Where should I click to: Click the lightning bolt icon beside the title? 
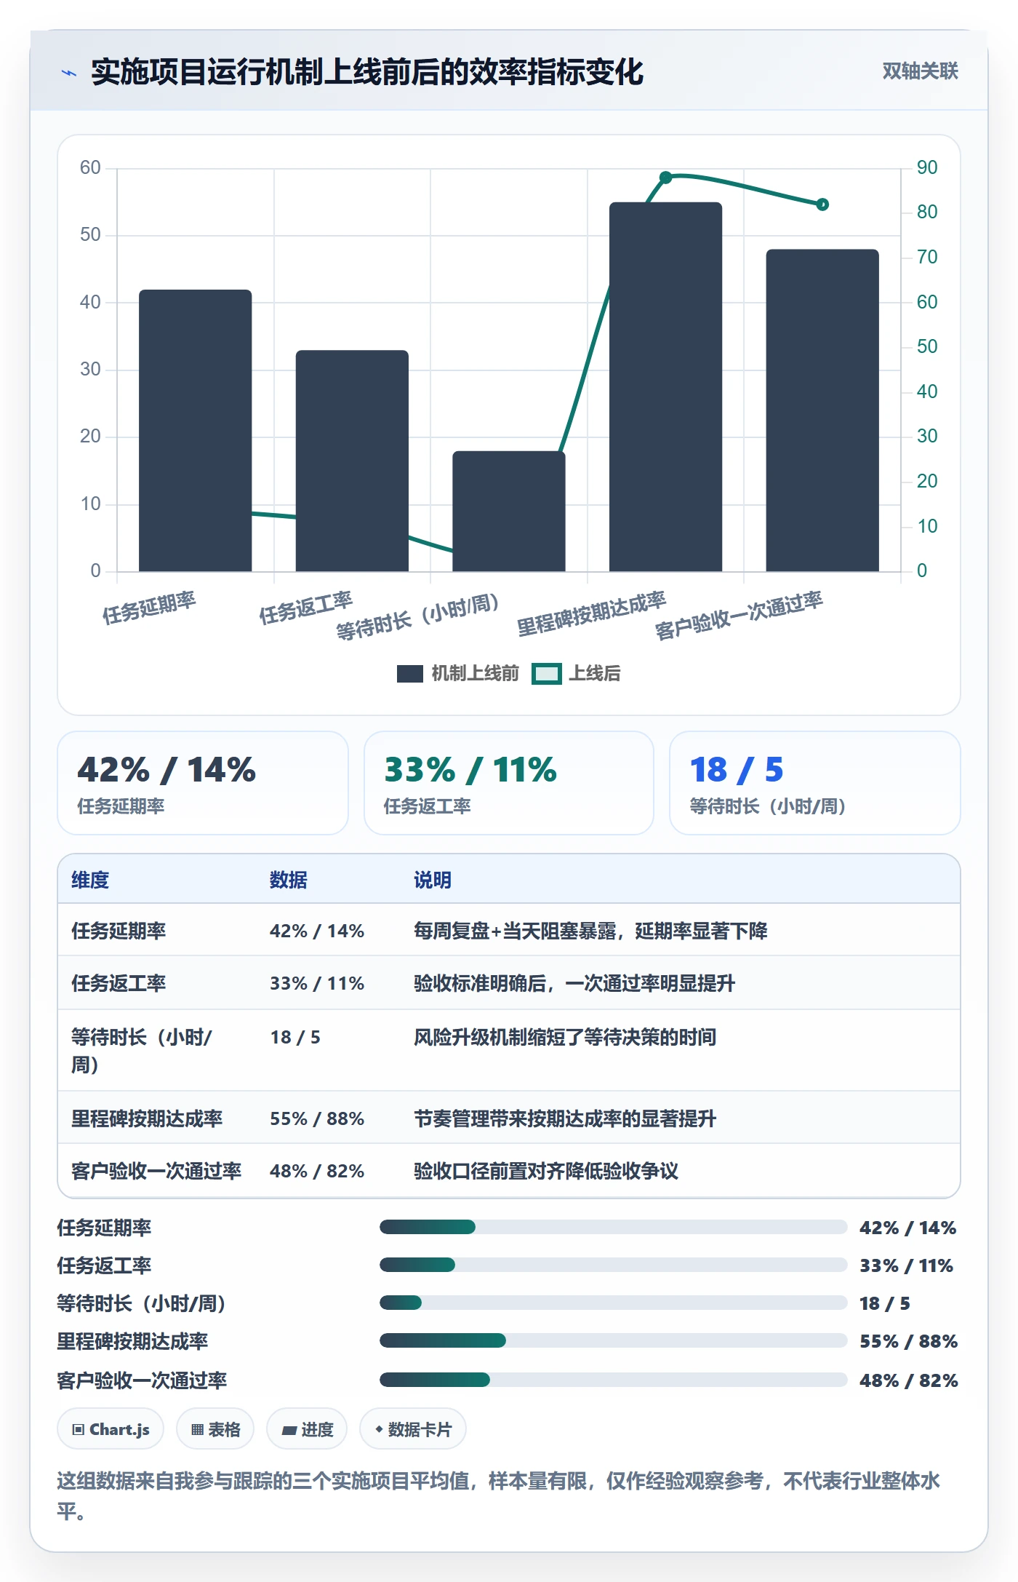(69, 73)
